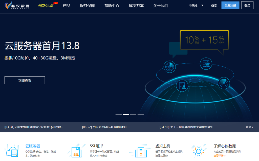Open the 虚拟主机 product title
Screen dimensions: 259x161
(163, 146)
